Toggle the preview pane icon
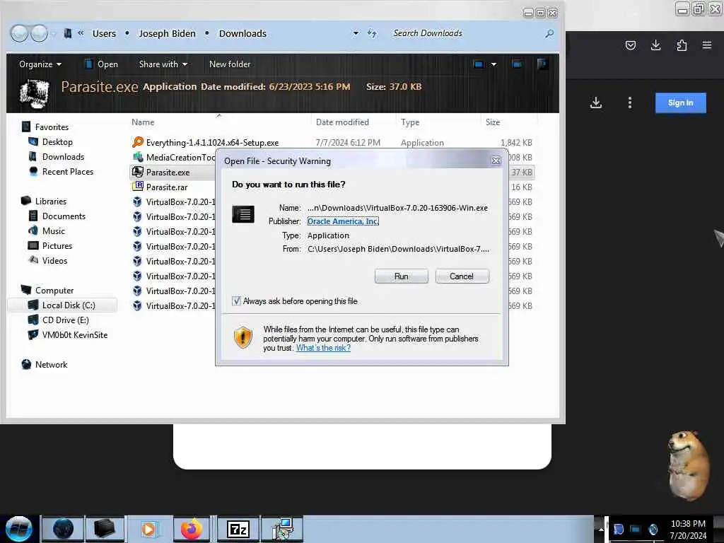 [x=517, y=64]
